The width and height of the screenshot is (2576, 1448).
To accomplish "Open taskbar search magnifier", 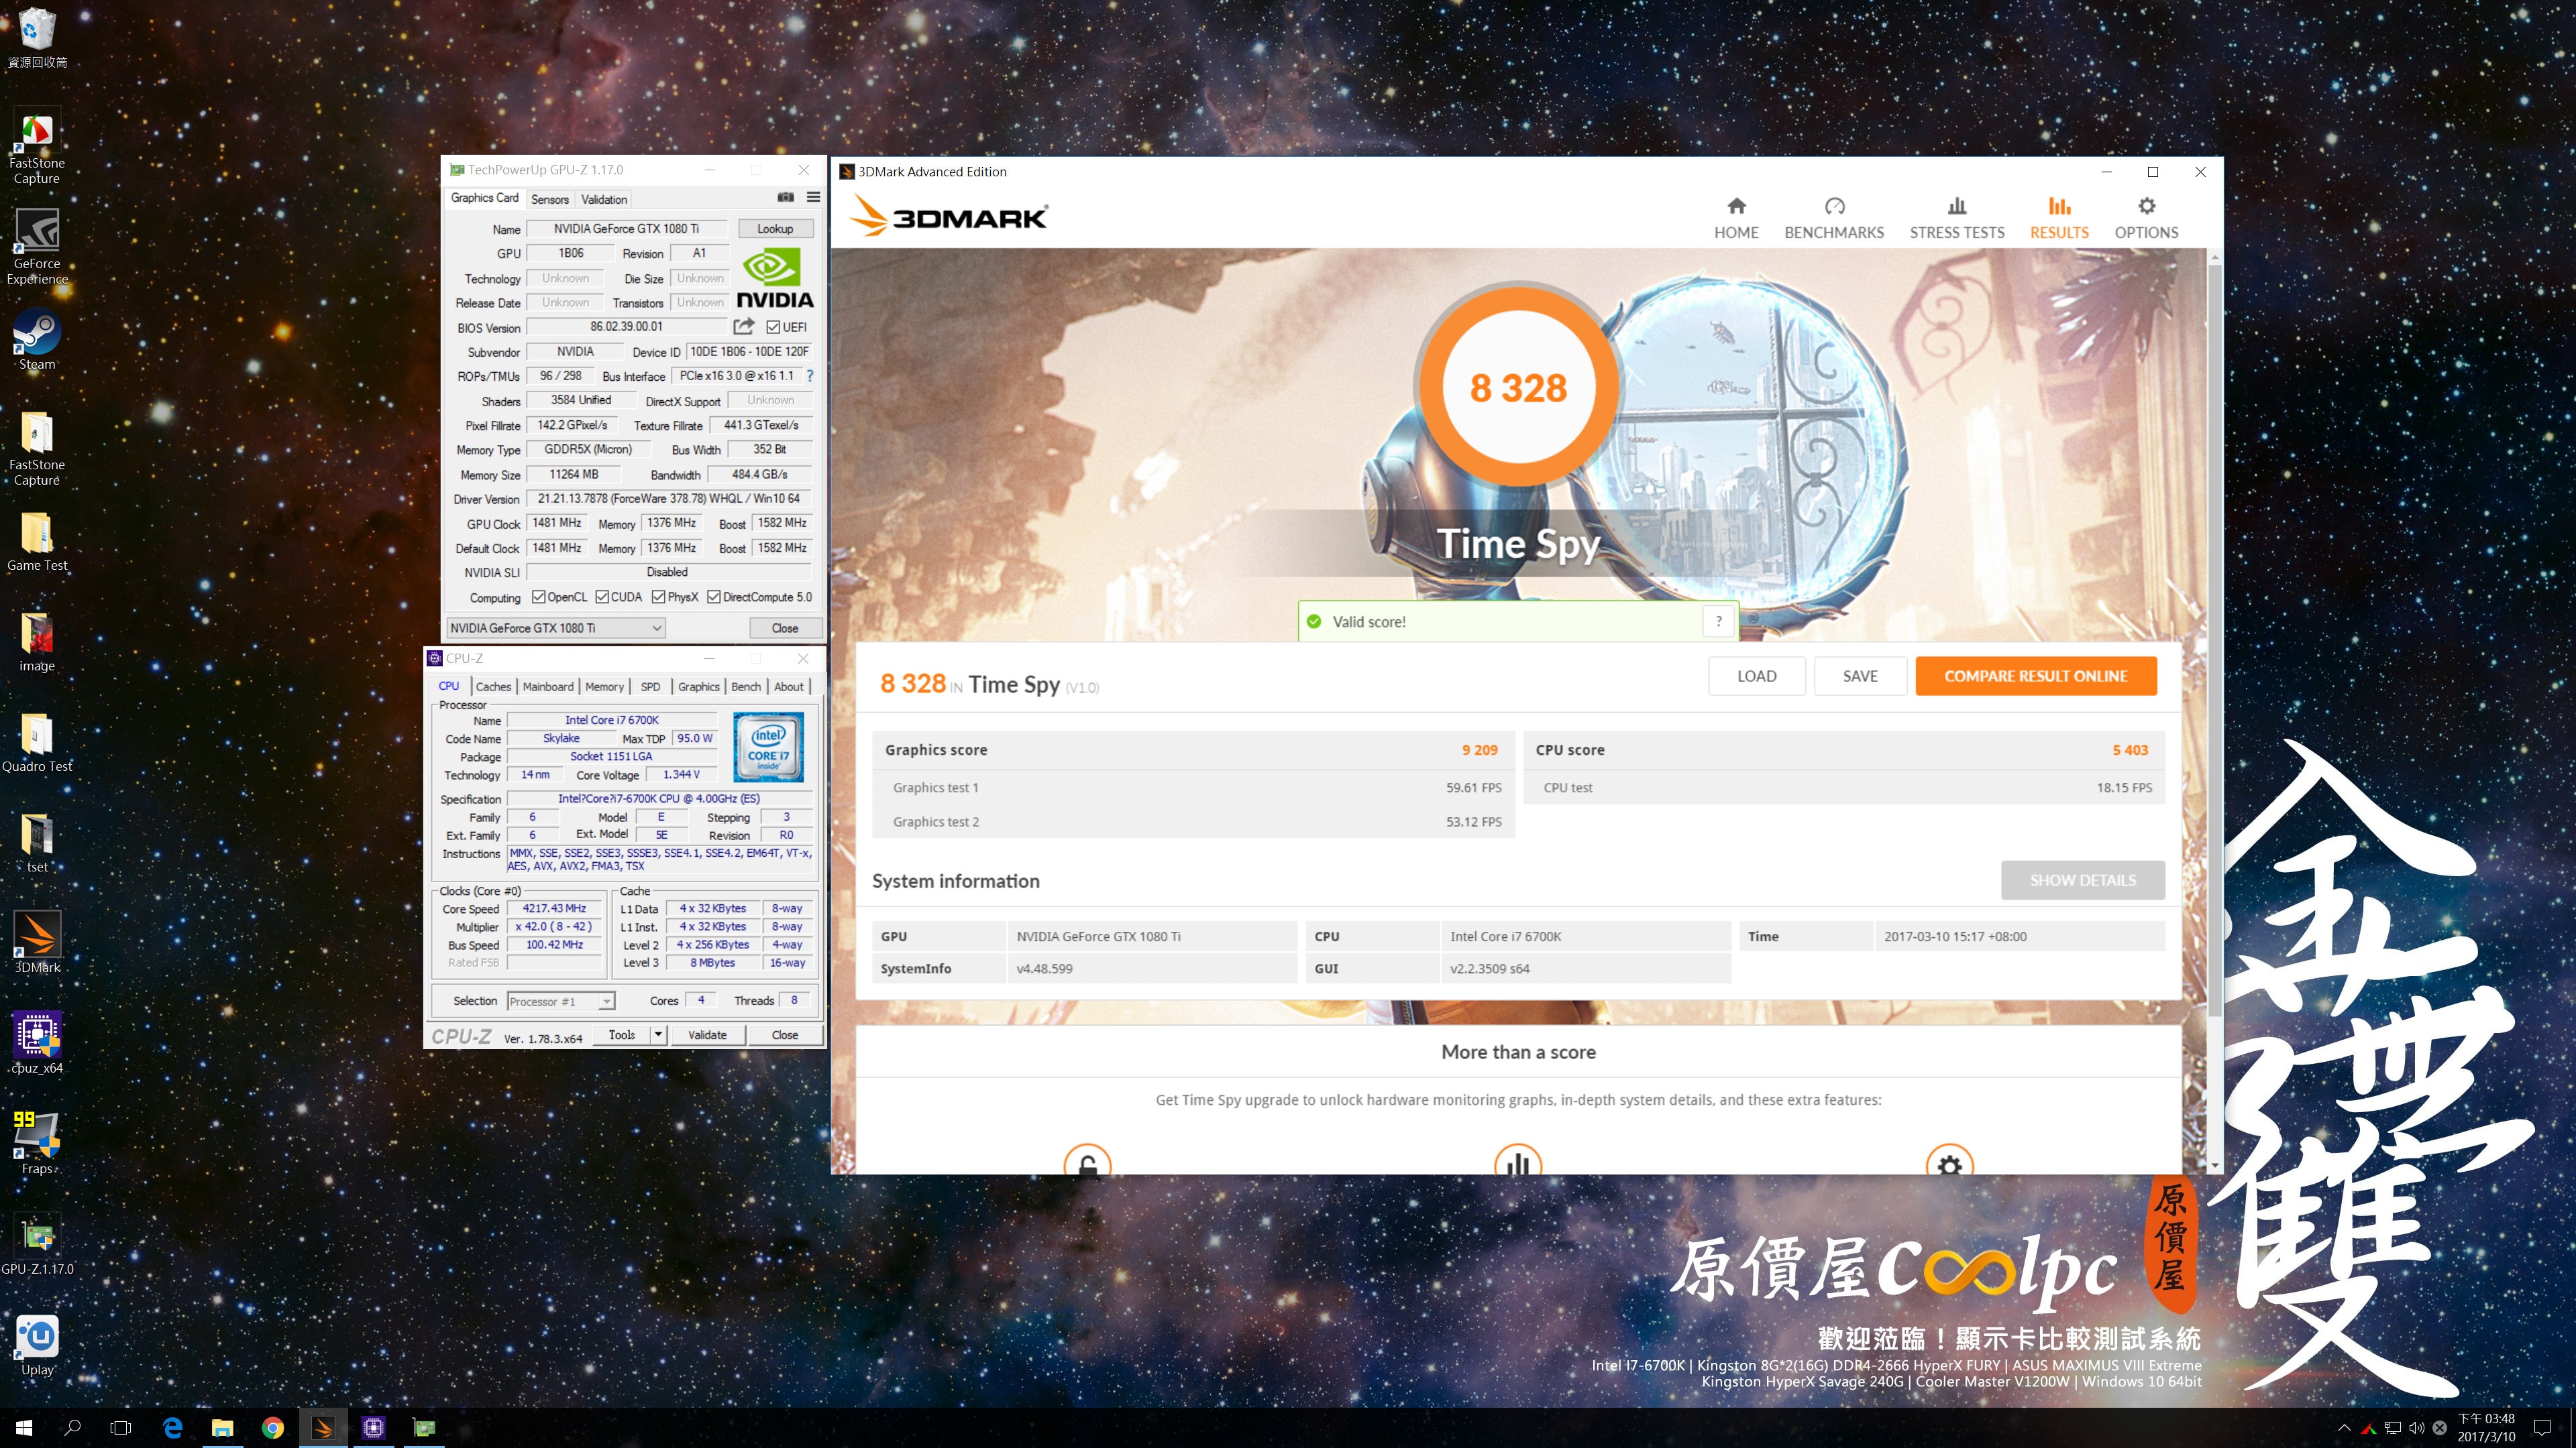I will point(72,1428).
